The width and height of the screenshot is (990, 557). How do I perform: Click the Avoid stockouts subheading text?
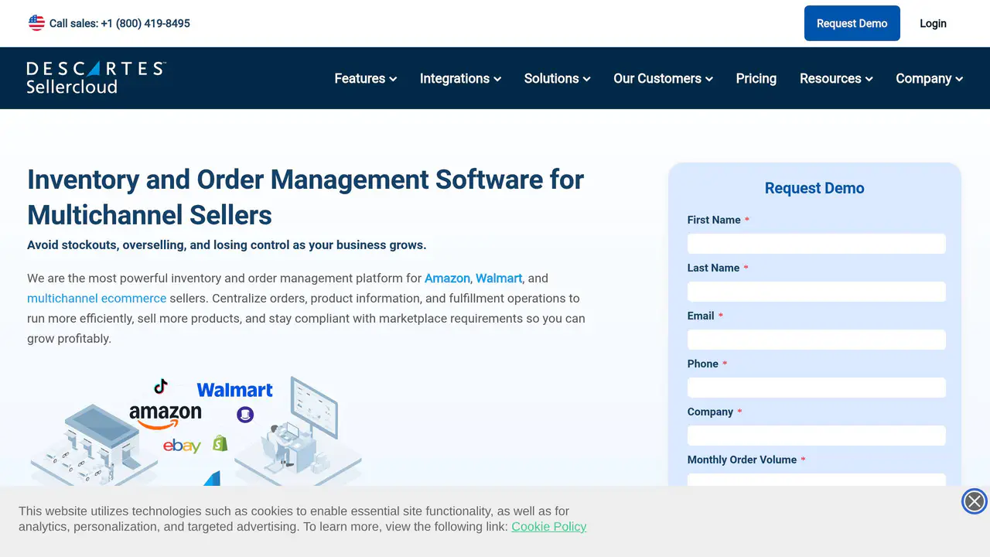click(227, 245)
